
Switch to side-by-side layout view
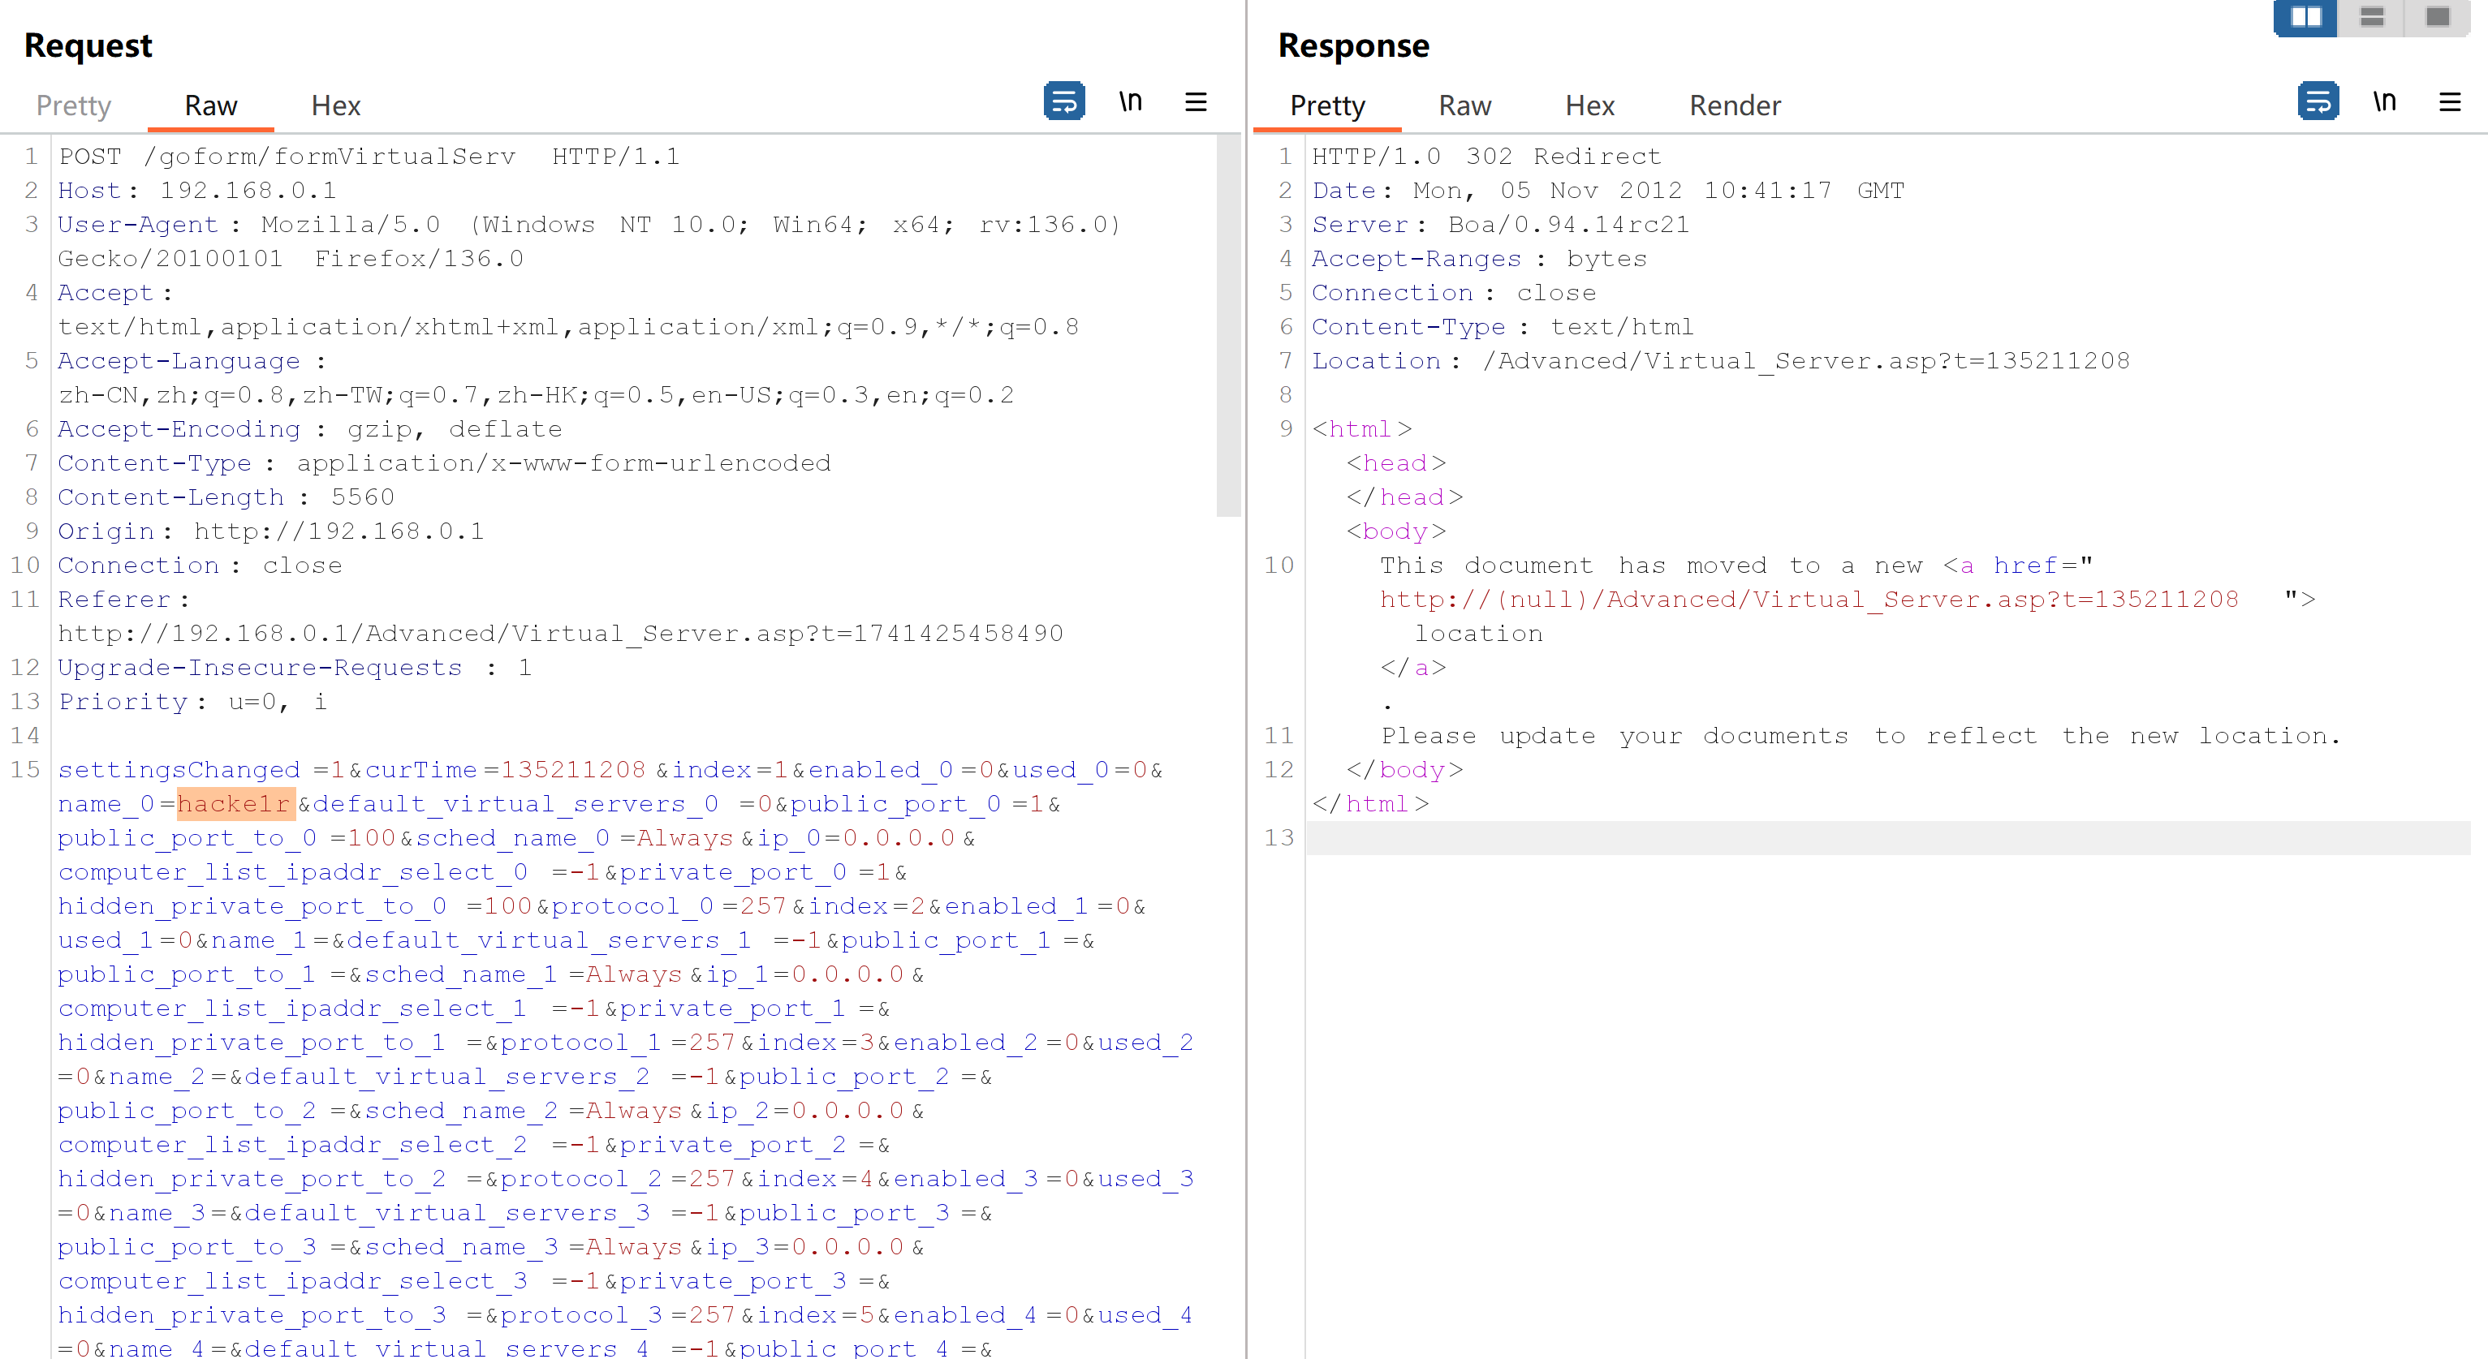2305,17
